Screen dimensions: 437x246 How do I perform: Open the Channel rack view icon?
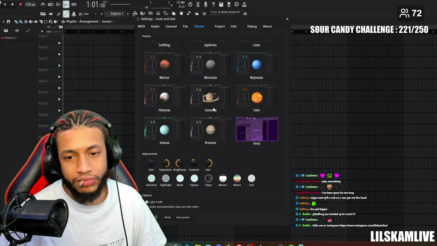pyautogui.click(x=150, y=14)
